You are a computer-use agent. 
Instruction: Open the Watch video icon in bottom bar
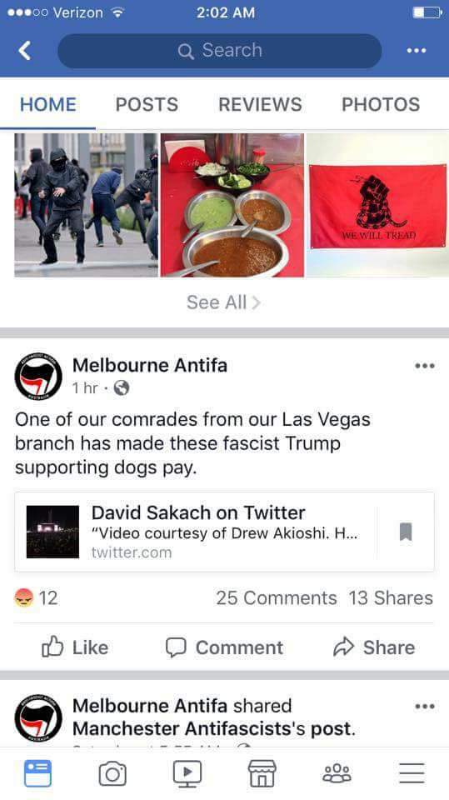(x=187, y=774)
